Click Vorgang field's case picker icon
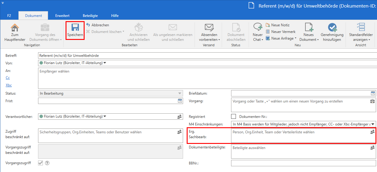This screenshot has width=377, height=172. coord(372,102)
